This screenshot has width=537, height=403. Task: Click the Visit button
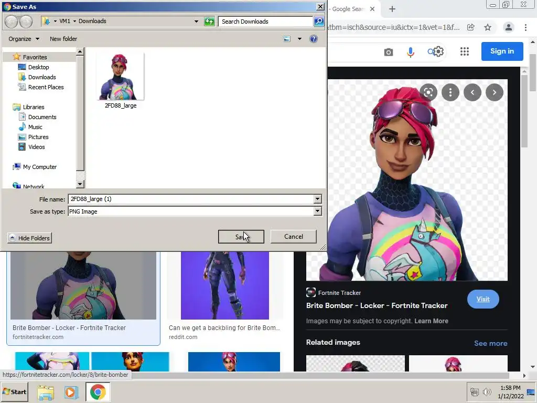click(483, 299)
